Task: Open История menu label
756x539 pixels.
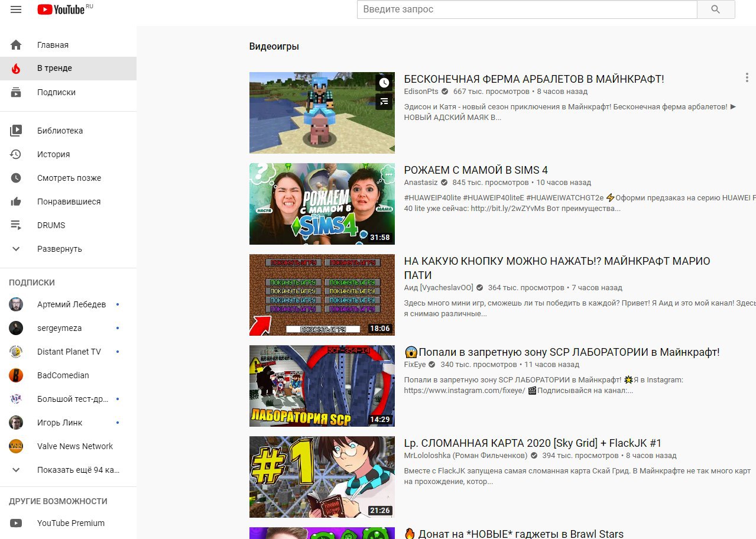Action: pyautogui.click(x=53, y=154)
